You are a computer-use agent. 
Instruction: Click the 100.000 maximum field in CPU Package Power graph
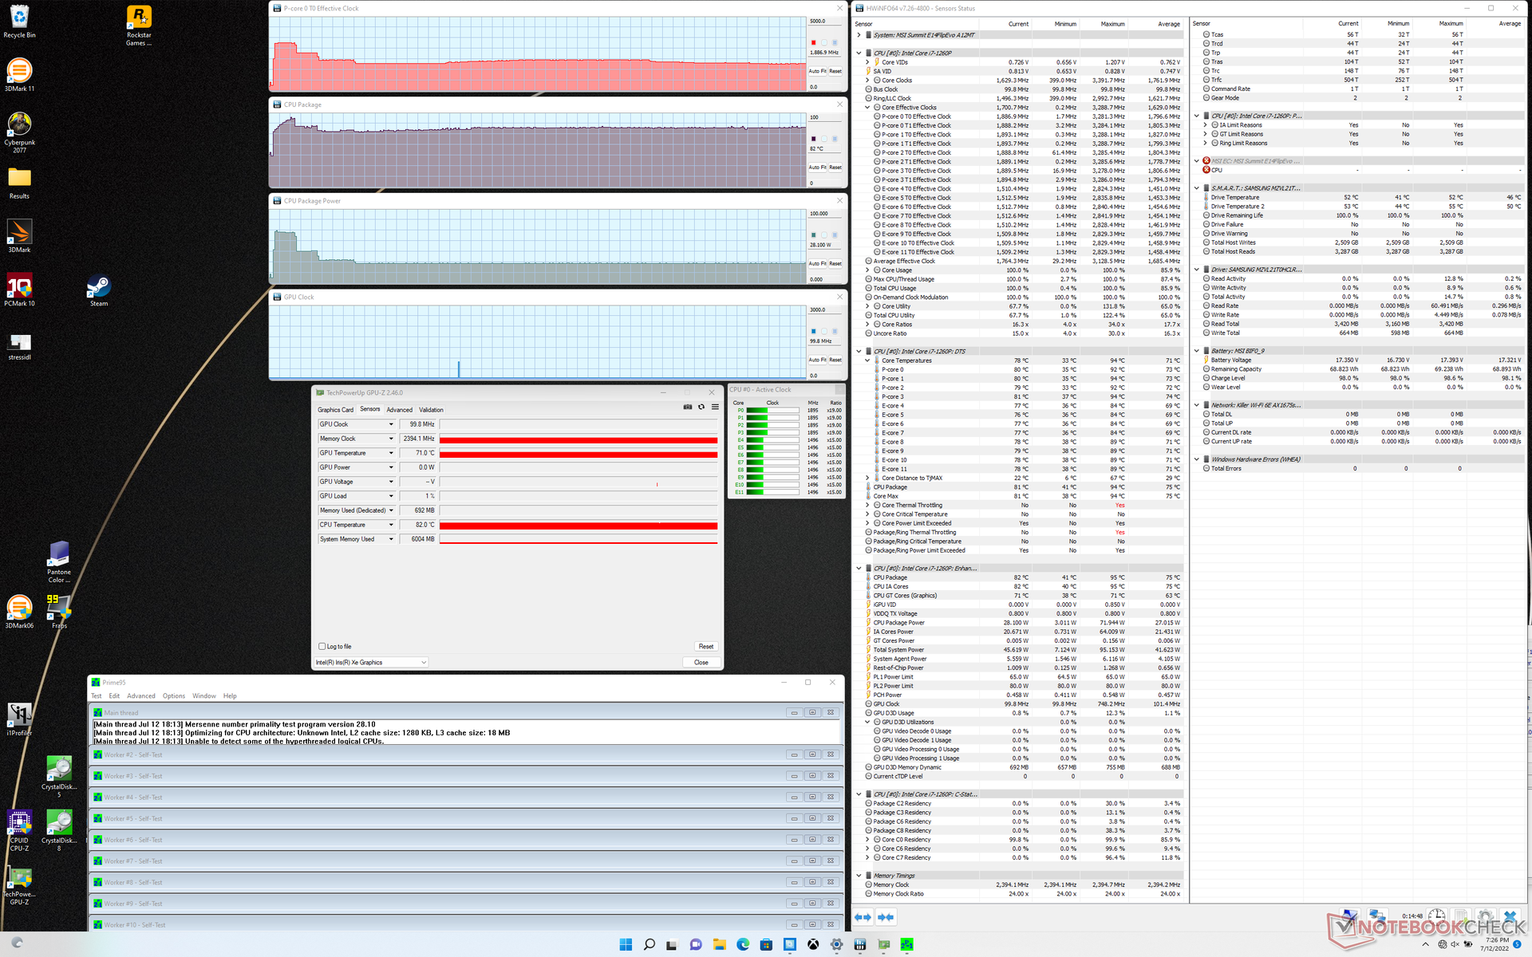coord(825,214)
